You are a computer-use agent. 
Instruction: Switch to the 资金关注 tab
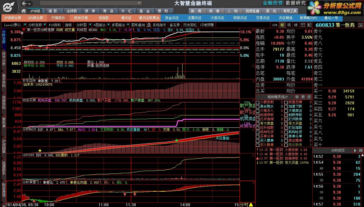172,18
